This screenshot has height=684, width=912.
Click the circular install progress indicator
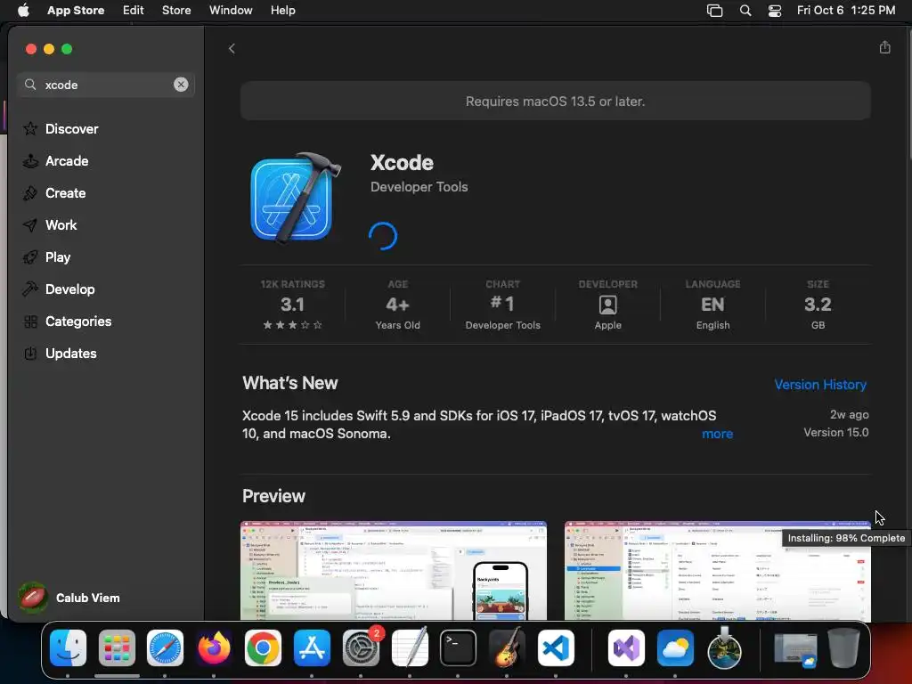383,235
